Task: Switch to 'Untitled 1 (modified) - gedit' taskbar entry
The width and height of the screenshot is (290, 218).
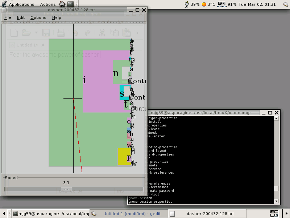Action: tap(129, 214)
